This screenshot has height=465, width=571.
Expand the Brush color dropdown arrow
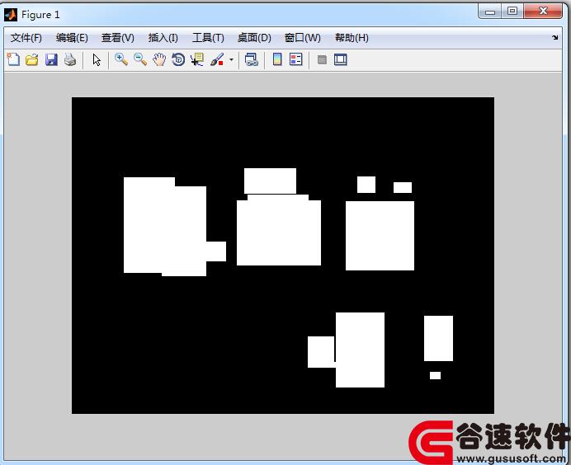(231, 59)
